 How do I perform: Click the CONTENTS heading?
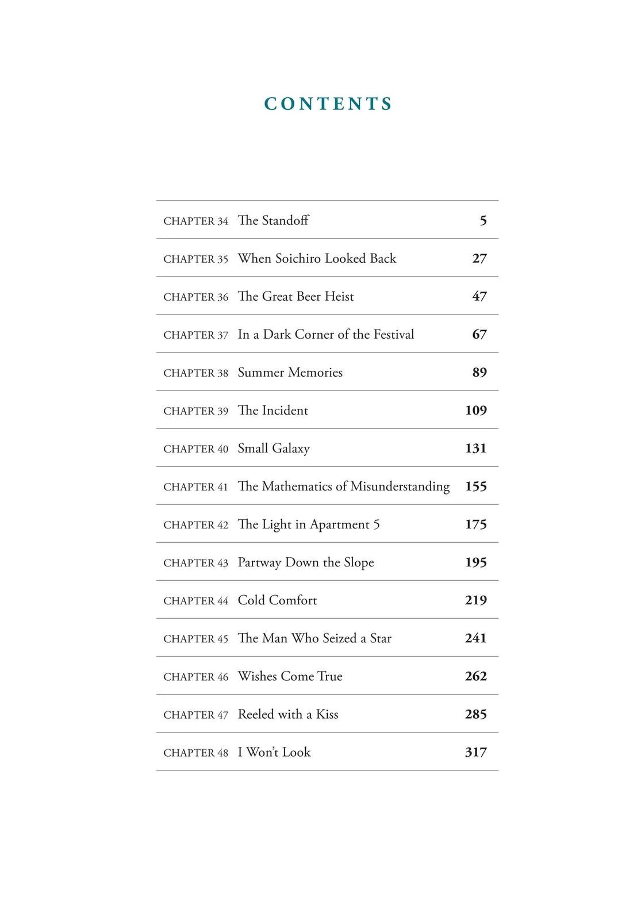click(328, 103)
